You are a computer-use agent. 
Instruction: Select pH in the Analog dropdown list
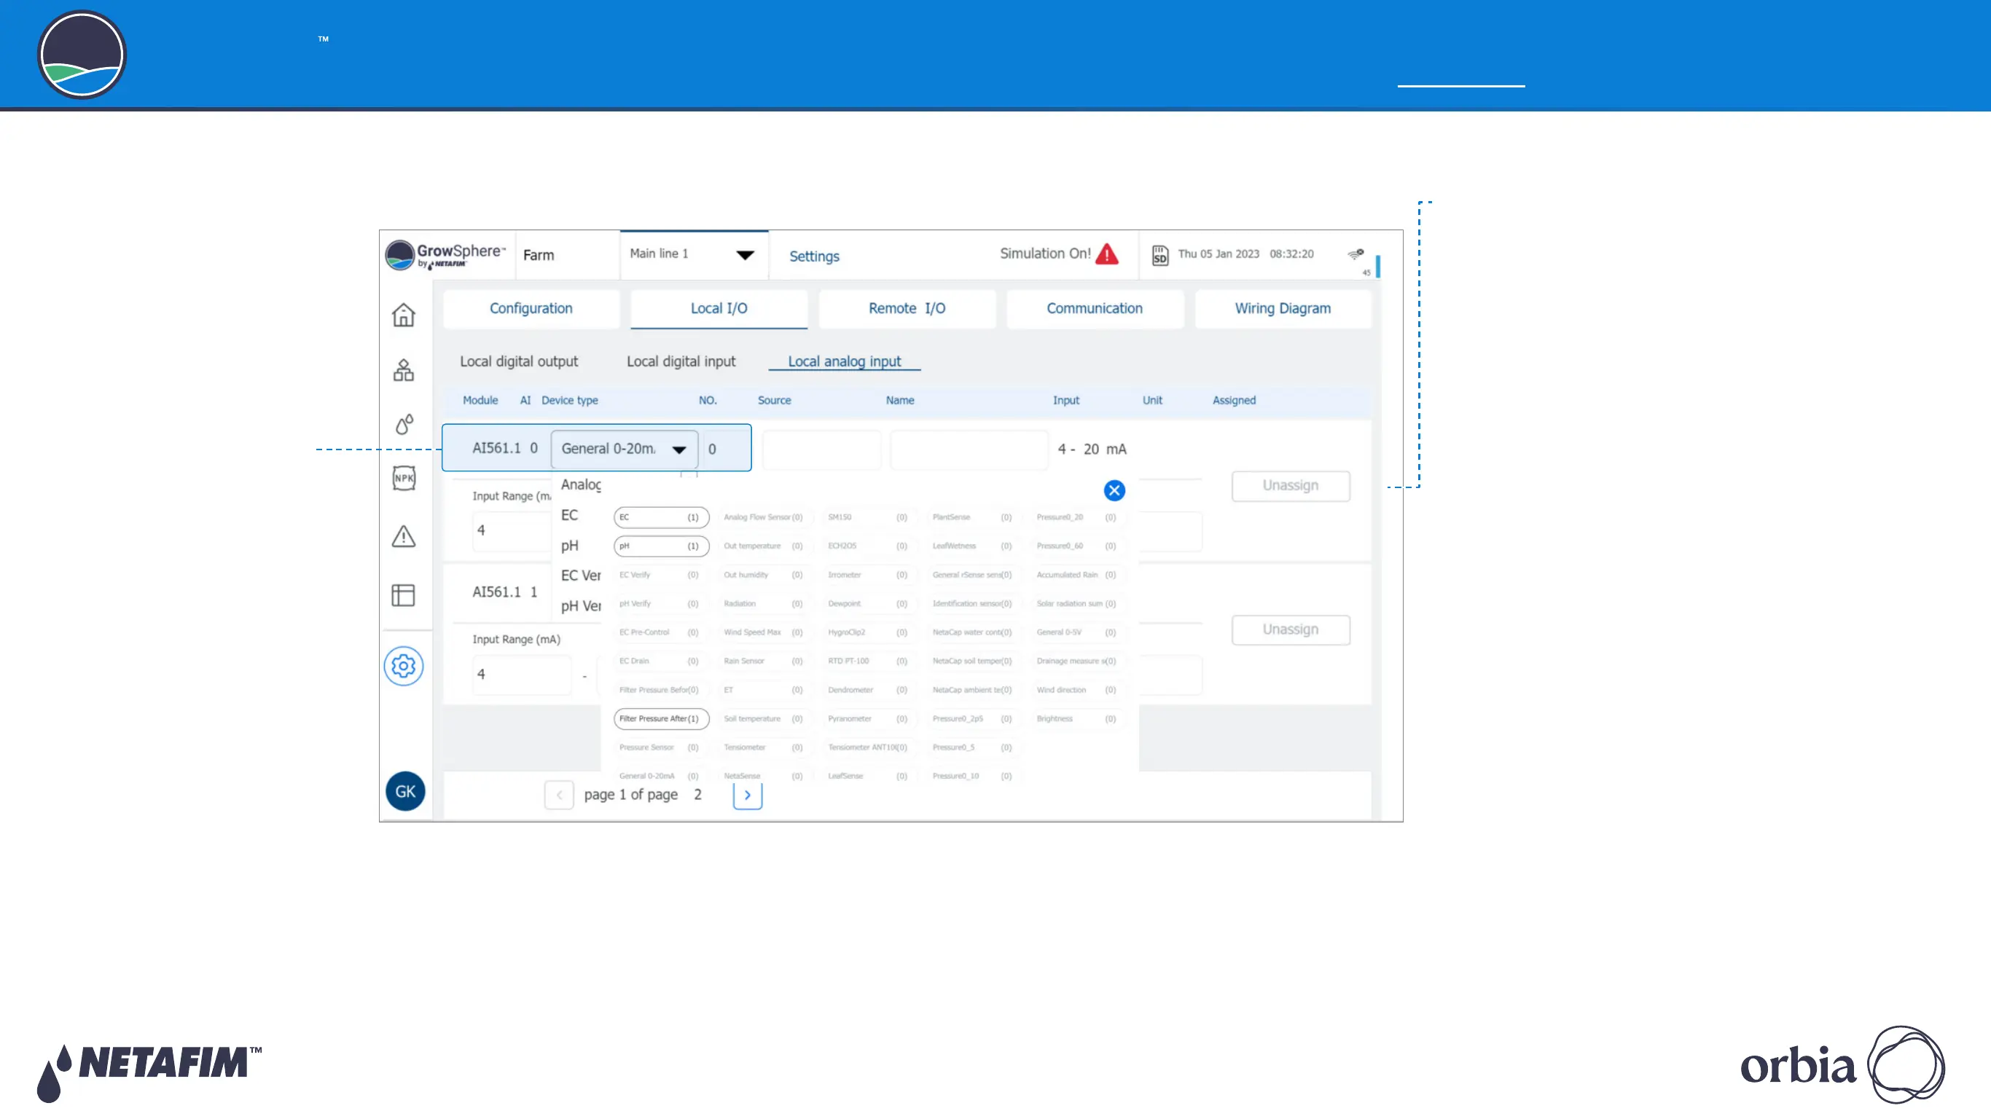[x=570, y=546]
